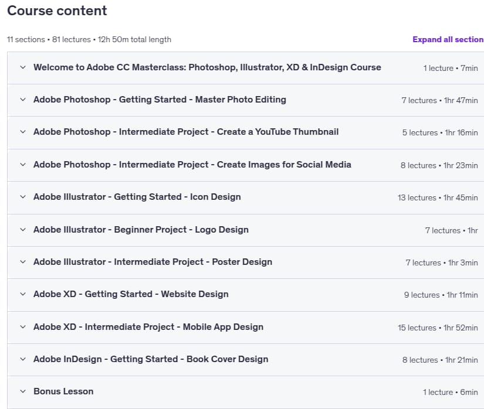484x409 pixels.
Task: Expand chevron for Illustrator Icon Design section
Action: (x=23, y=197)
